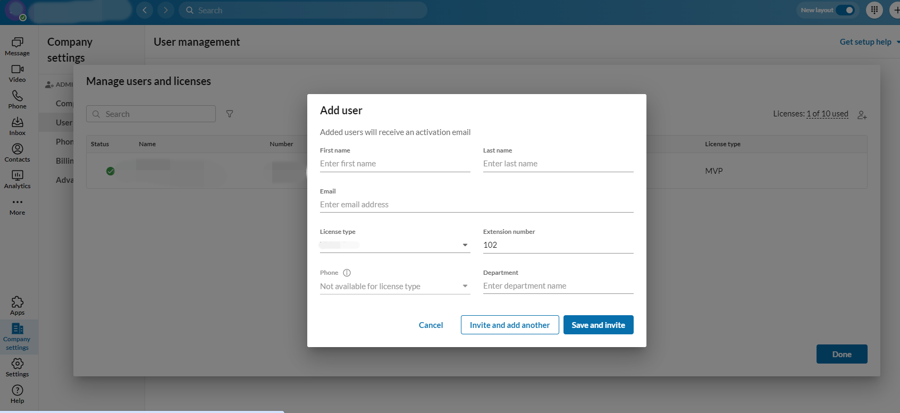
Task: Click Invite and add another
Action: click(509, 325)
